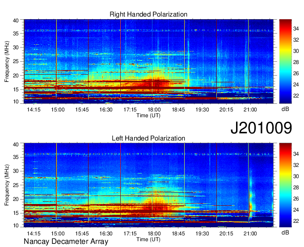Click the "17:15" tick under Left Handed plot
304x247 pixels.
(130, 234)
